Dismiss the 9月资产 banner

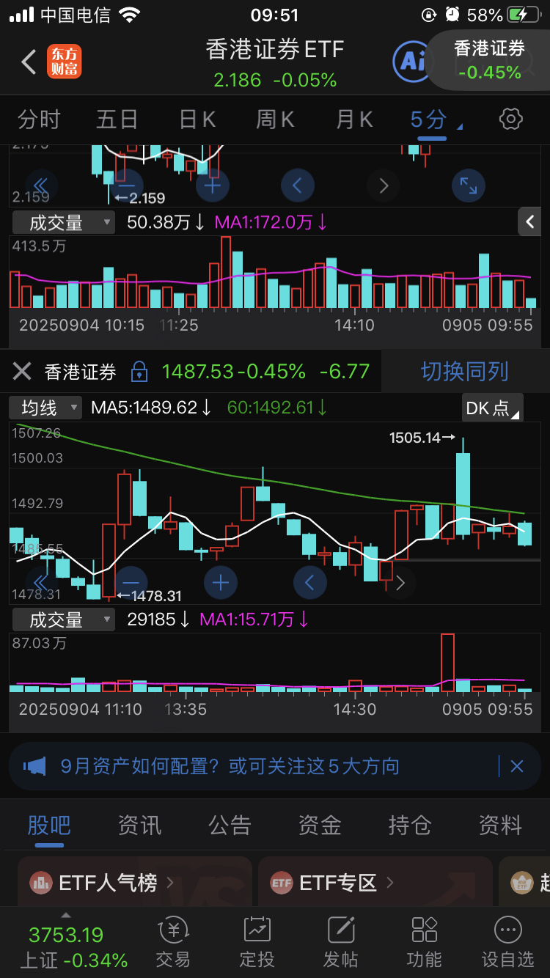click(x=517, y=767)
